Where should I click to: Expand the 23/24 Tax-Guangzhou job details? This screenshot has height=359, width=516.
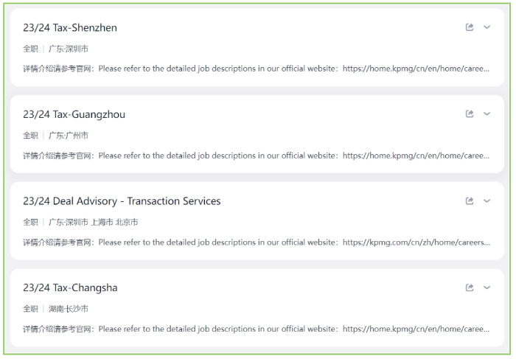(487, 114)
